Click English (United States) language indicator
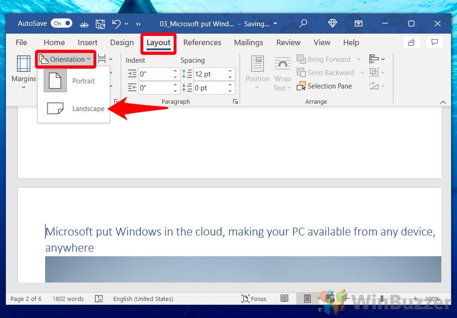This screenshot has height=318, width=457. (x=143, y=299)
